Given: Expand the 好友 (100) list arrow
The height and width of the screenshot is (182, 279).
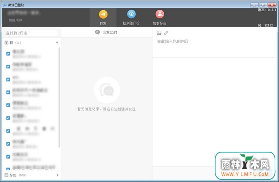Looking at the screenshot, I should tap(58, 175).
